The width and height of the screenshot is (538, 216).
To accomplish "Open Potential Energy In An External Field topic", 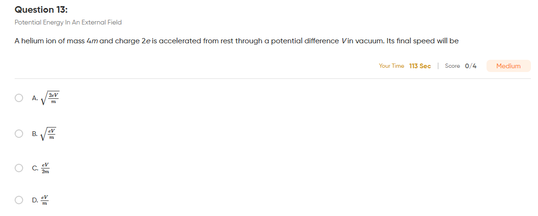I will pyautogui.click(x=68, y=23).
